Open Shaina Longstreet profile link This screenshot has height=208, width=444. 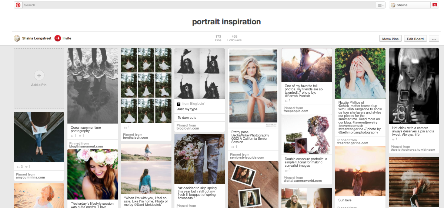click(37, 38)
